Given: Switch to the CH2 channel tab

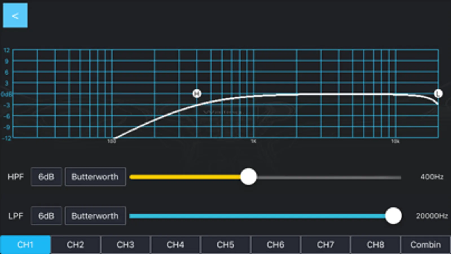Looking at the screenshot, I should (x=75, y=244).
